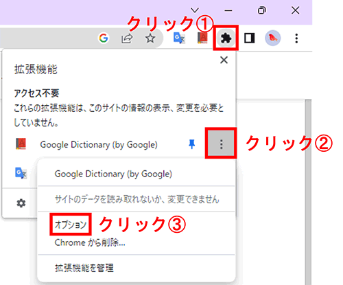Open the Extensions puzzle-piece menu

point(226,38)
